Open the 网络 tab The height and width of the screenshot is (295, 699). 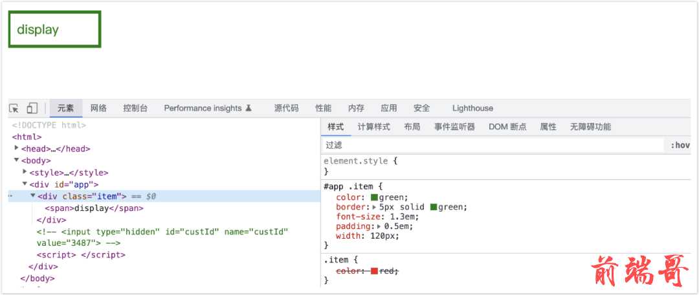click(x=98, y=108)
